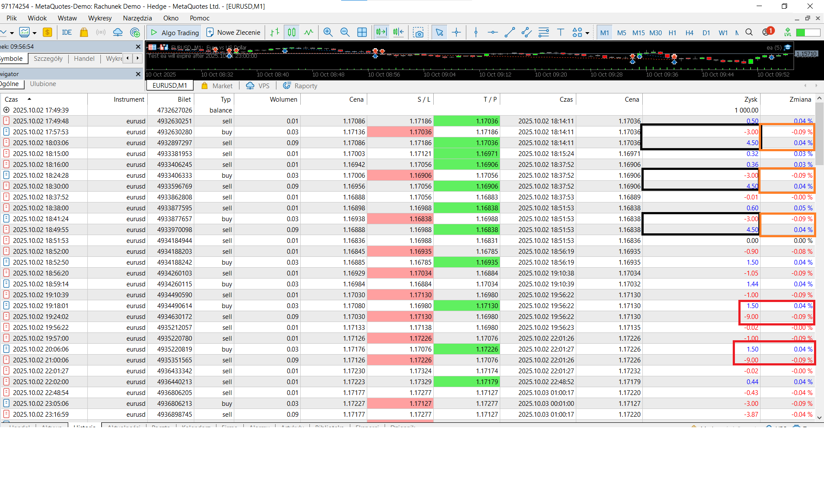Toggle the chart shift option
The height and width of the screenshot is (478, 824).
[398, 33]
